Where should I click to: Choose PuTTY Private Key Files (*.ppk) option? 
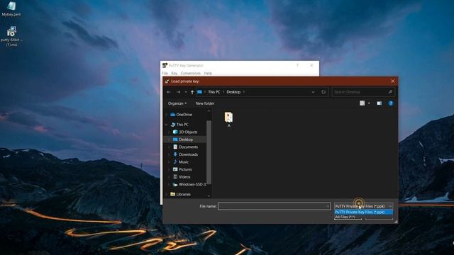(x=364, y=212)
